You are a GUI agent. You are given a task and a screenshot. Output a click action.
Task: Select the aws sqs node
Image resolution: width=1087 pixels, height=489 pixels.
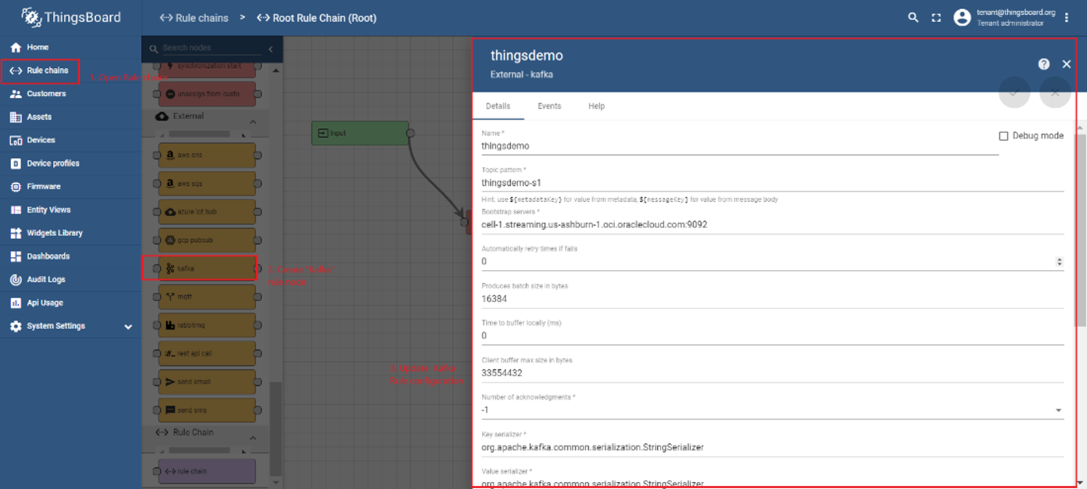tap(207, 183)
